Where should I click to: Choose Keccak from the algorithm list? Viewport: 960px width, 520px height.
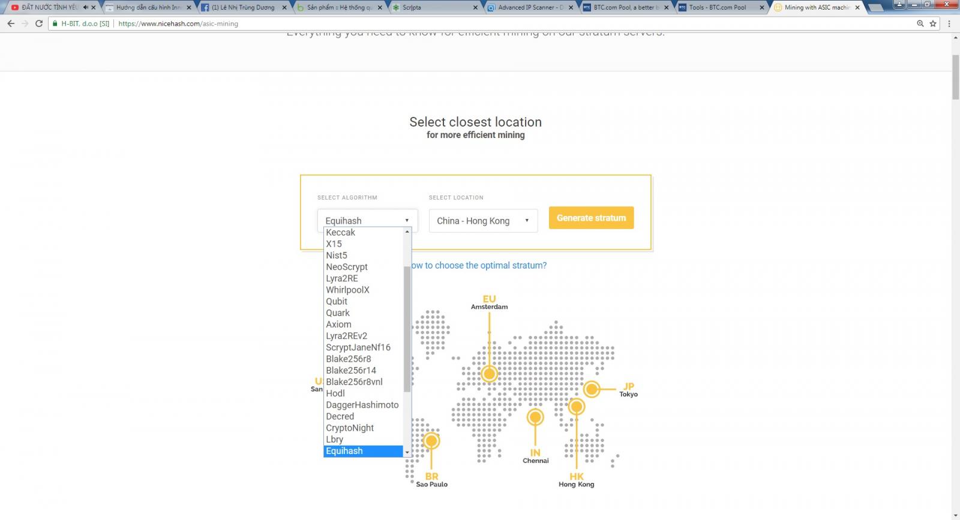click(363, 232)
